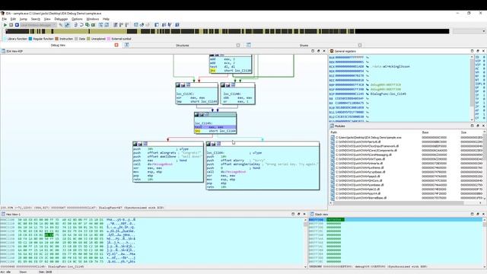Toggle the CF flag value
This screenshot has width=487, height=274.
[483, 119]
